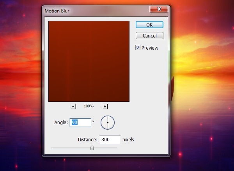
Task: Toggle the Preview checkbox
Action: [x=138, y=48]
